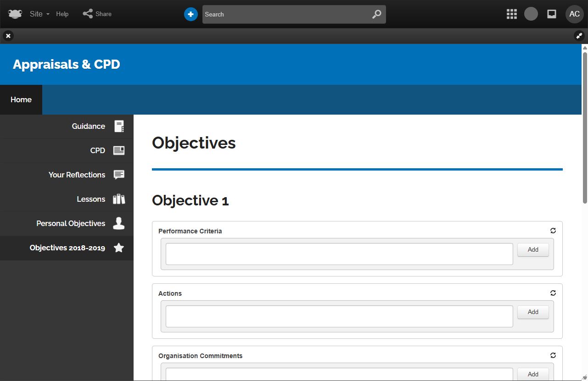588x381 pixels.
Task: Refresh the Actions widget
Action: (553, 293)
